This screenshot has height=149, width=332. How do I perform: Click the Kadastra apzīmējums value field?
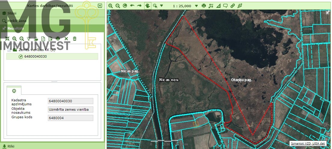point(70,101)
